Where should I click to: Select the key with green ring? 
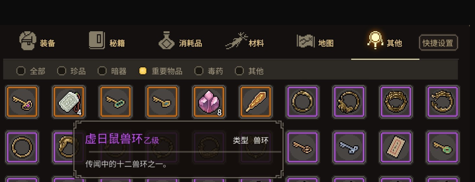tap(442, 148)
